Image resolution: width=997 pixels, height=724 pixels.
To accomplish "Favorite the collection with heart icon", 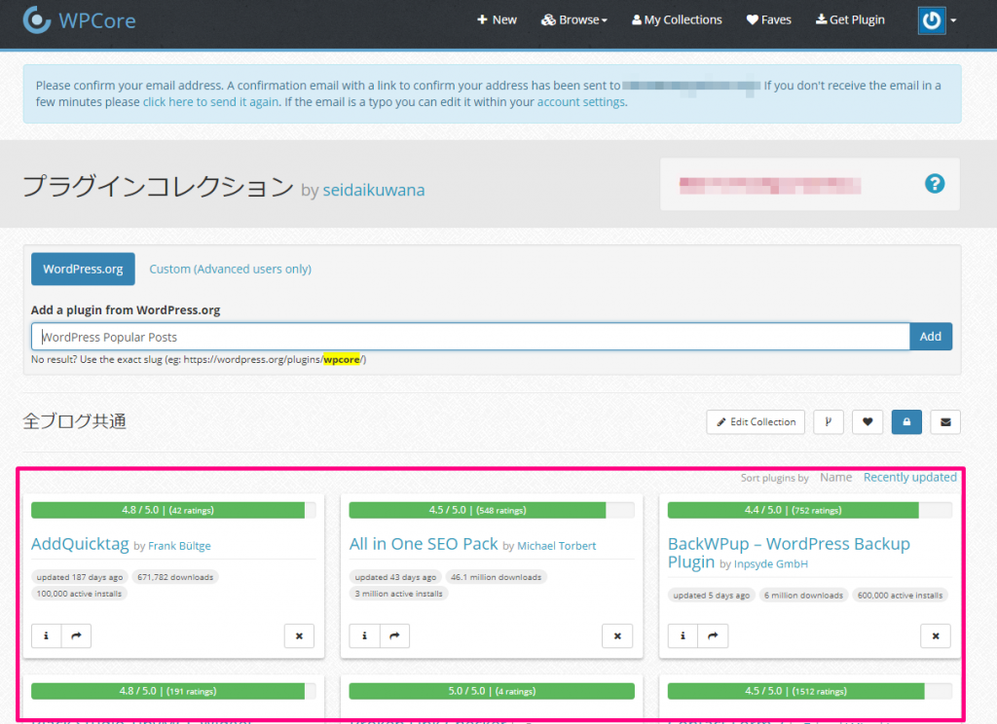I will point(868,422).
